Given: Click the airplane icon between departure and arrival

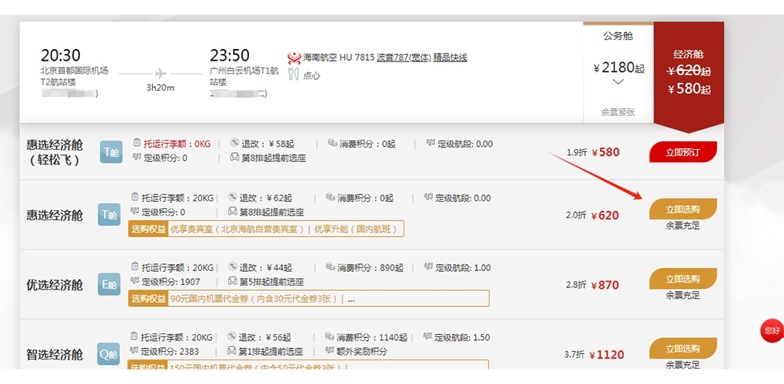Looking at the screenshot, I should (x=161, y=74).
